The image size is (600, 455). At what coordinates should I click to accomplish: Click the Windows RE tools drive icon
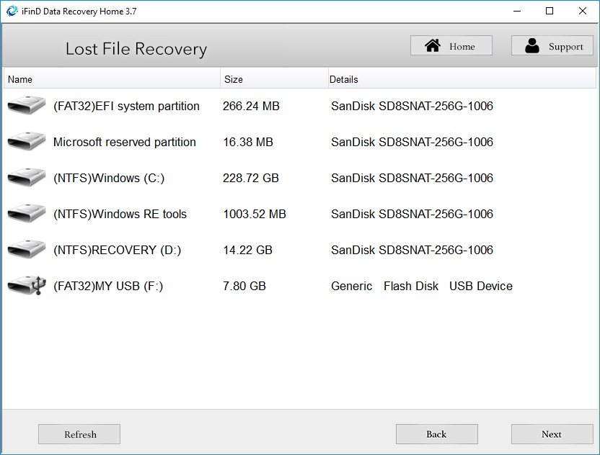pyautogui.click(x=27, y=213)
